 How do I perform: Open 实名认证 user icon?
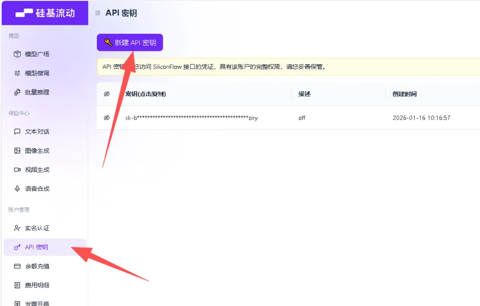(x=17, y=228)
